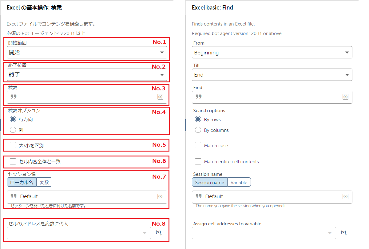The height and width of the screenshot is (249, 369).
Task: Open the 終了位置 dropdown showing 終了
Action: pos(87,75)
